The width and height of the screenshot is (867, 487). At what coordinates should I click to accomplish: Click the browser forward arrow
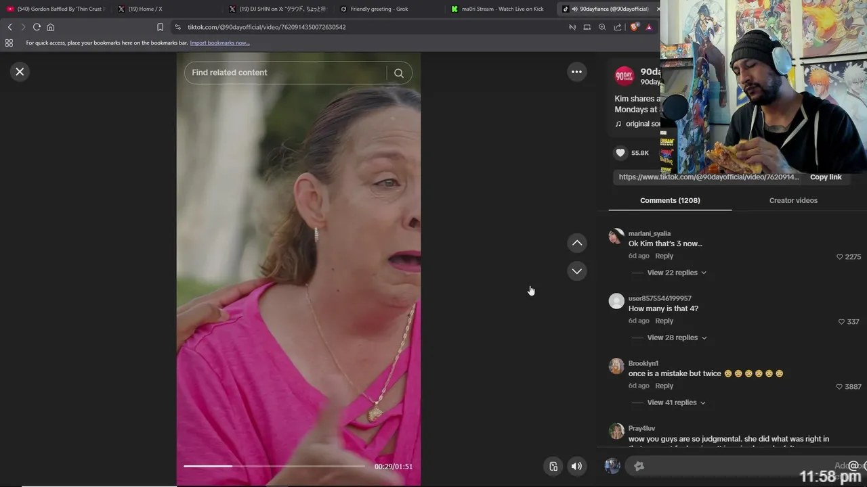23,27
